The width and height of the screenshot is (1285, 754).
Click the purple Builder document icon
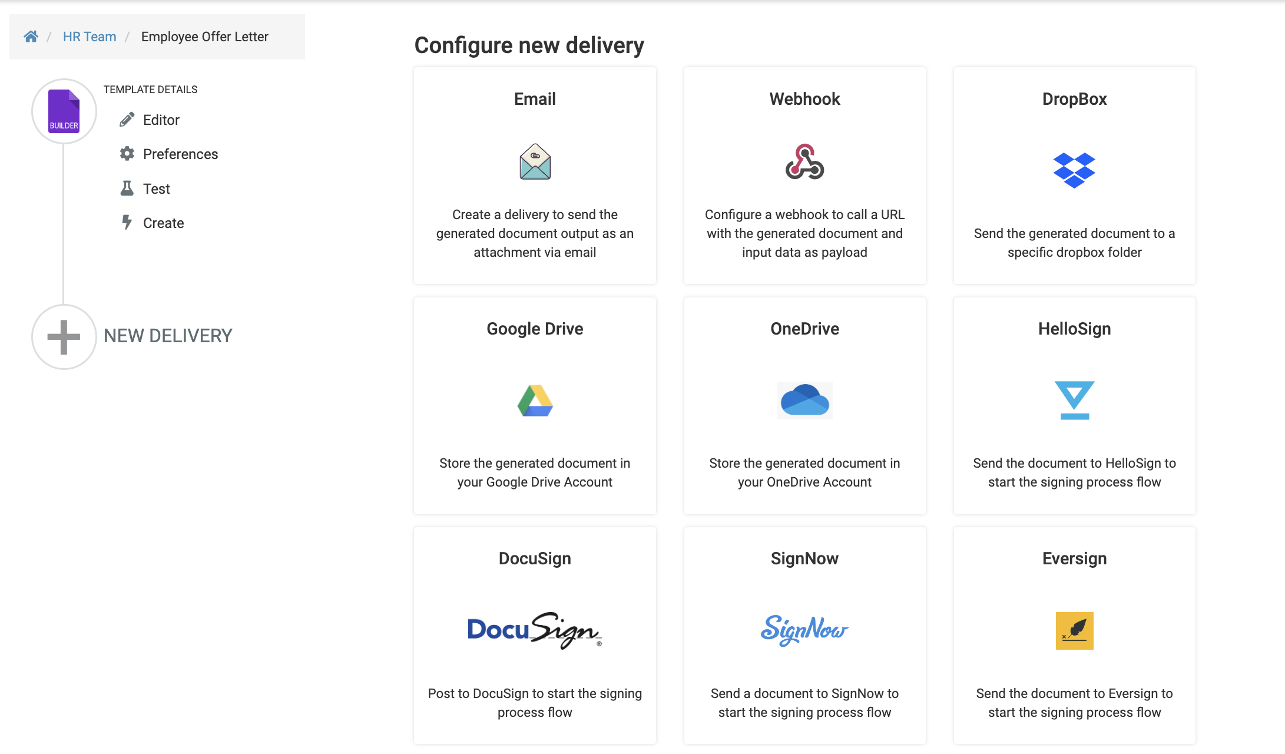tap(64, 111)
